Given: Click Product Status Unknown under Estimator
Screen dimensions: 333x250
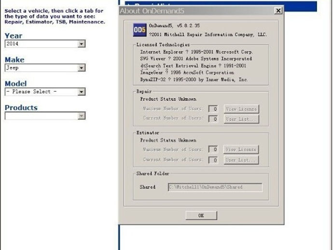Looking at the screenshot, I should coord(168,140).
